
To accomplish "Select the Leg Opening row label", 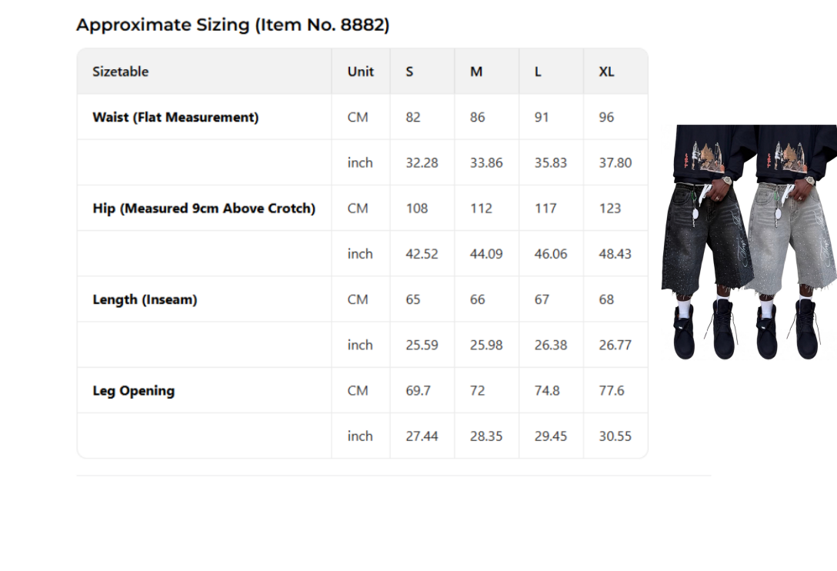I will click(133, 390).
